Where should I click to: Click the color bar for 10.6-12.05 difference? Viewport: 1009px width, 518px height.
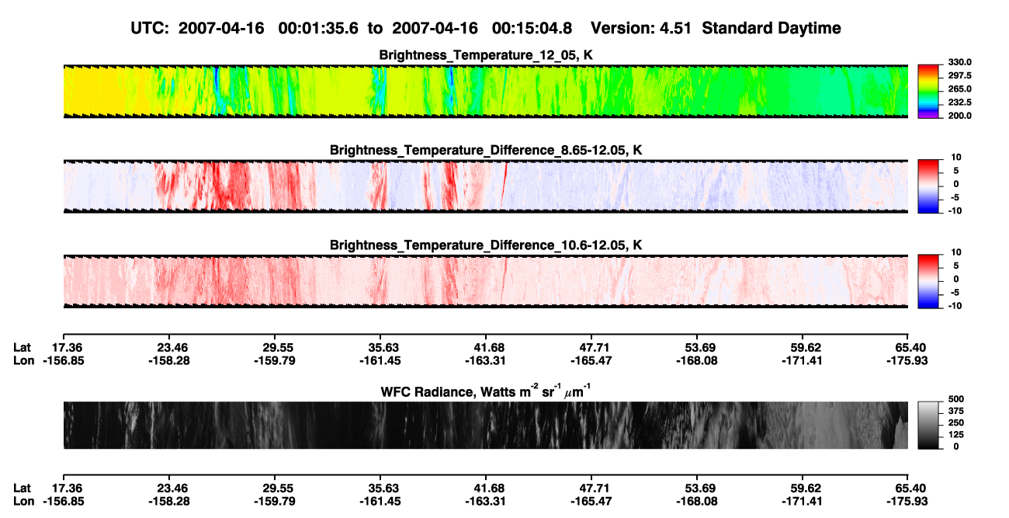click(x=928, y=281)
